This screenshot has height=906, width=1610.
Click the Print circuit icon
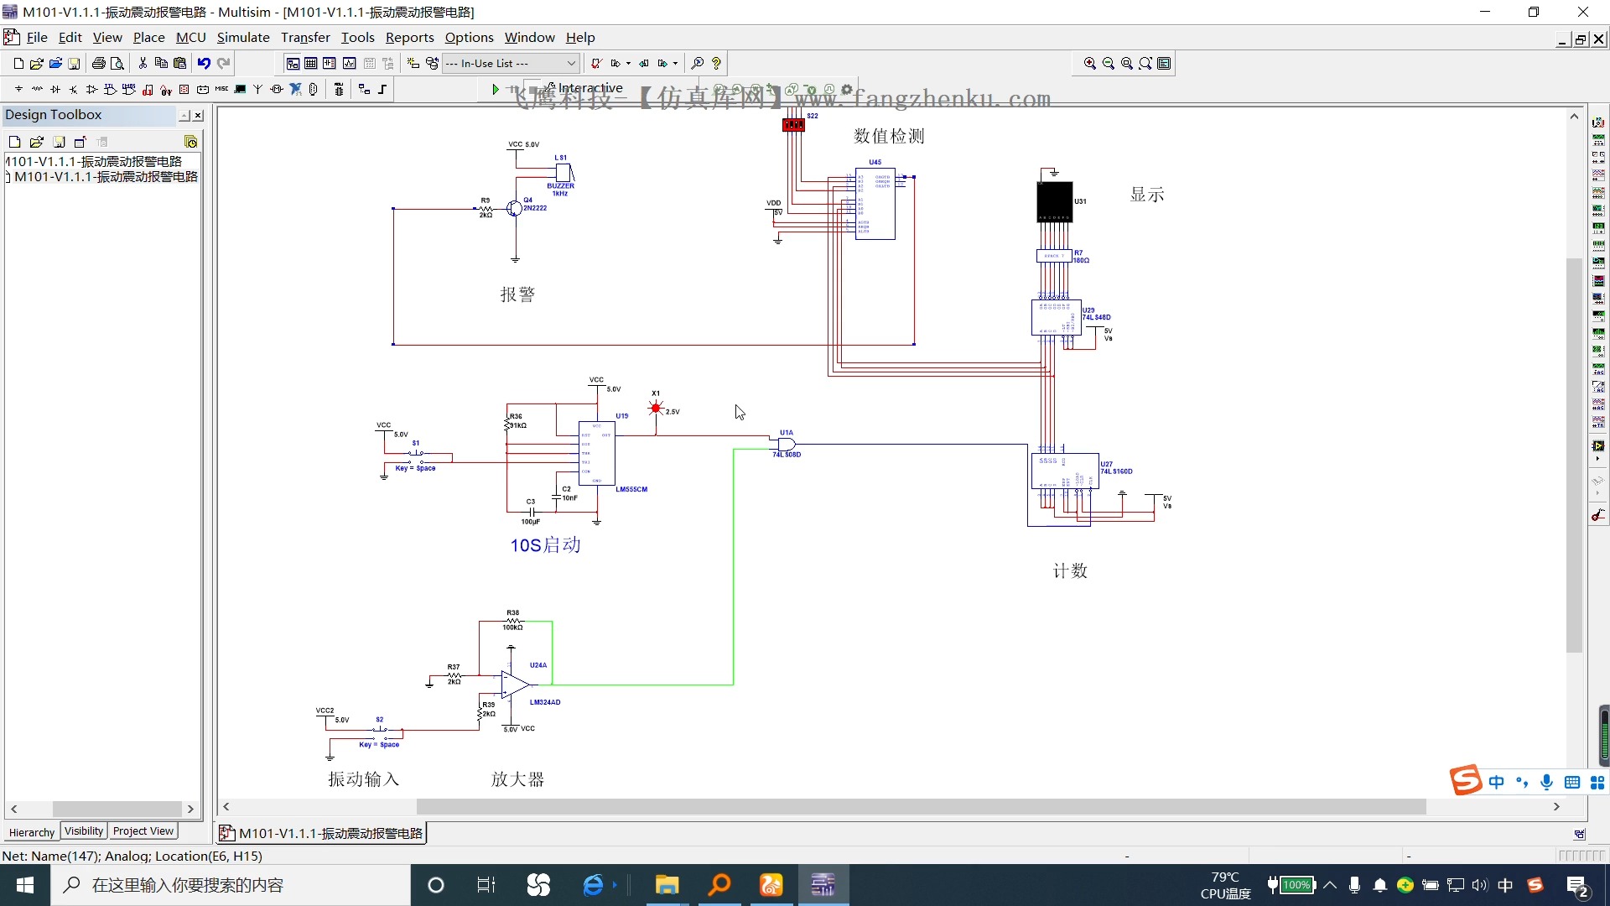99,63
